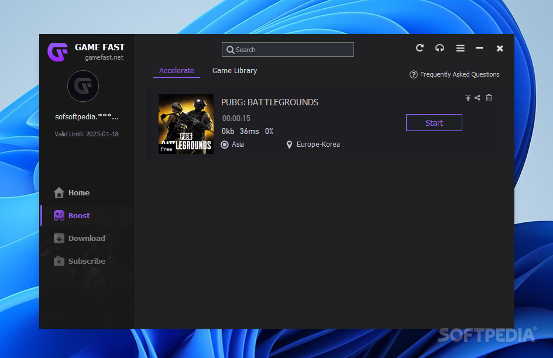
Task: Click the Download arrow icon
Action: pyautogui.click(x=59, y=239)
